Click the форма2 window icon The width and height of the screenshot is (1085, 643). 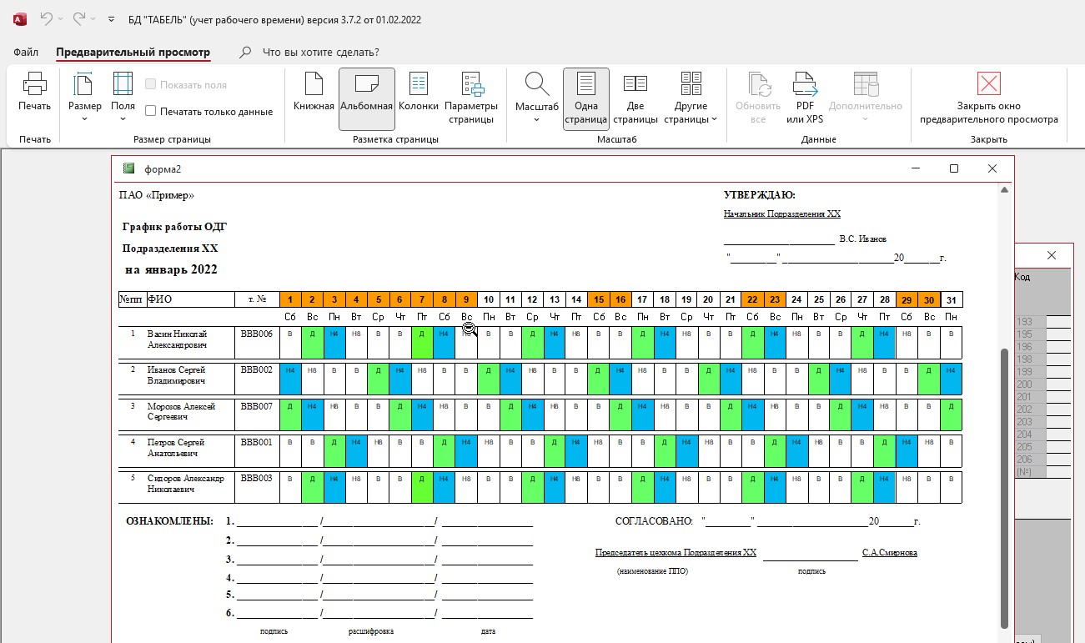pos(128,168)
